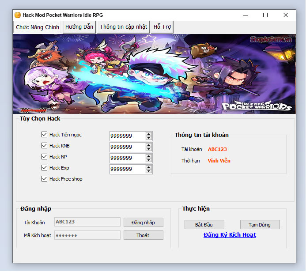This screenshot has width=306, height=272.
Task: Go to the Hỗ Trợ tab
Action: click(162, 27)
